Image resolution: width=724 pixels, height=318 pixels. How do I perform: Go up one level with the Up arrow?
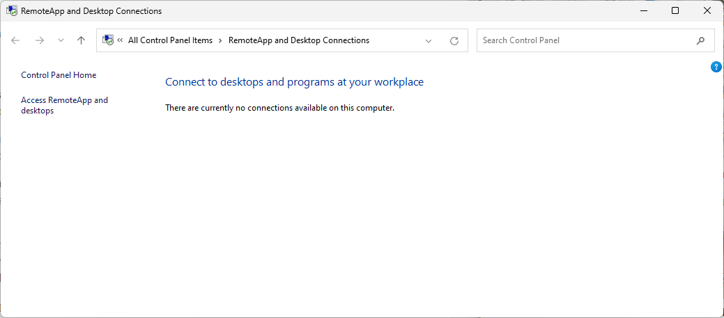tap(81, 40)
